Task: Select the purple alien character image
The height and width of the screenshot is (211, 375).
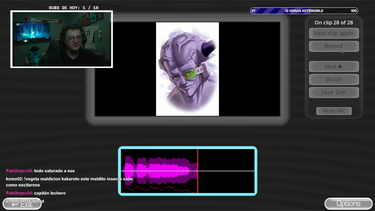Action: click(187, 69)
